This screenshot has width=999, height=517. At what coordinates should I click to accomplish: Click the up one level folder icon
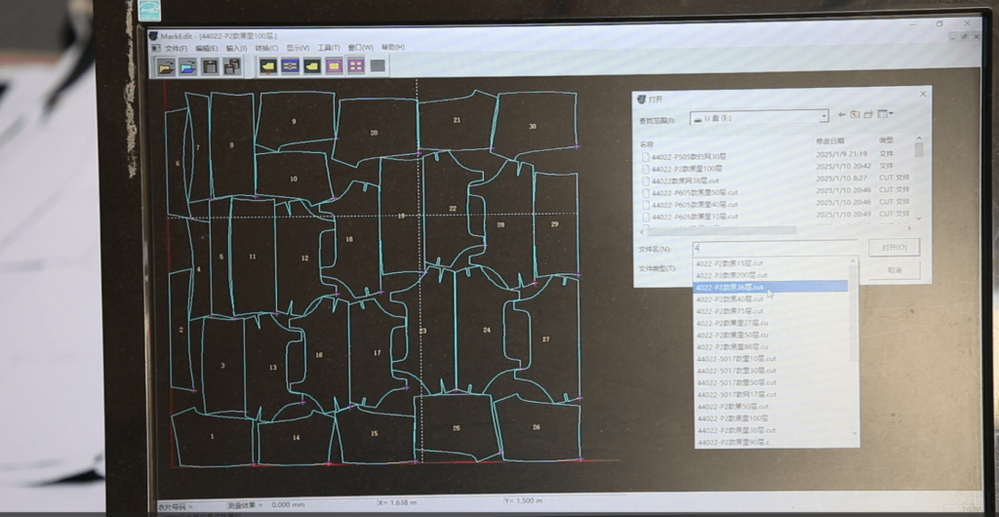click(x=855, y=115)
